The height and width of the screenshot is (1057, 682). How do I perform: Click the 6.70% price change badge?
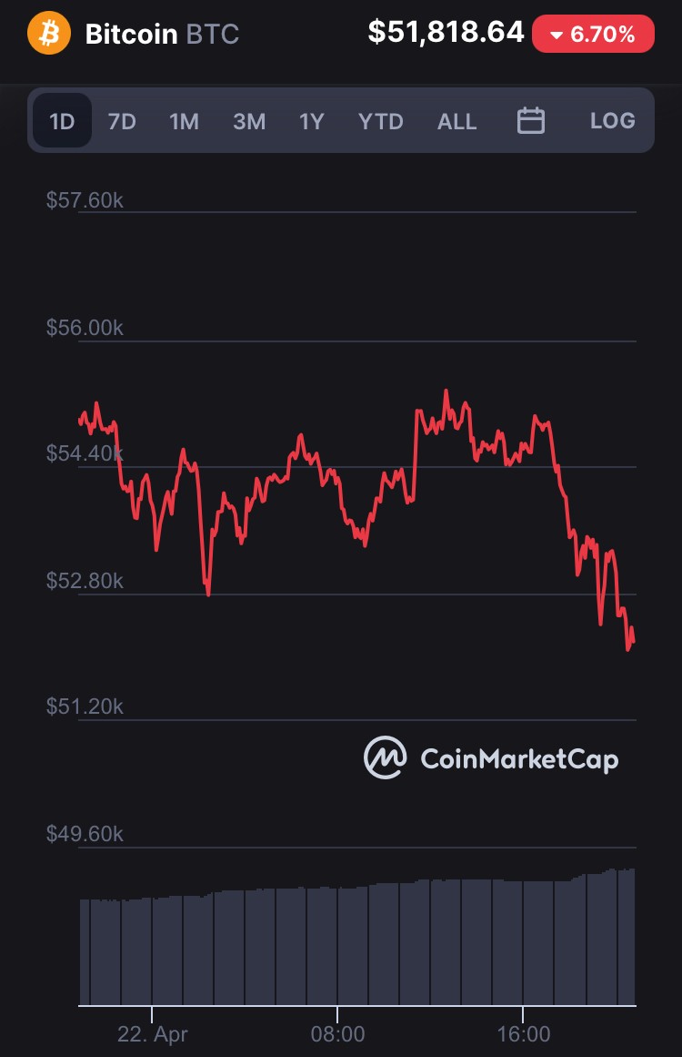coord(593,34)
